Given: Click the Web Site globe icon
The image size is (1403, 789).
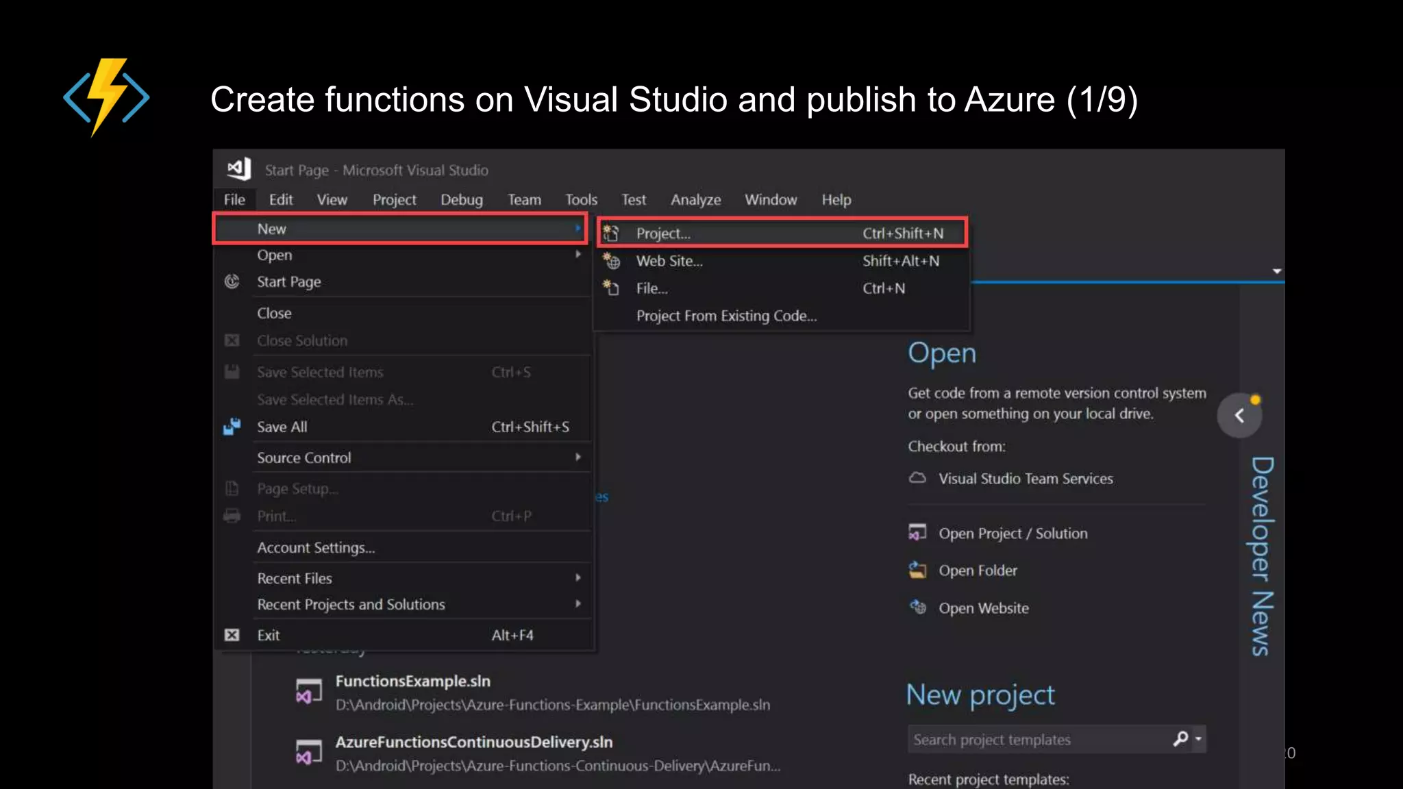Looking at the screenshot, I should pyautogui.click(x=611, y=261).
